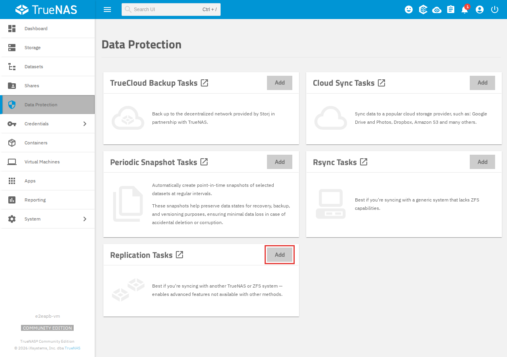This screenshot has height=357, width=507.
Task: Expand the System submenu chevron
Action: (x=85, y=219)
